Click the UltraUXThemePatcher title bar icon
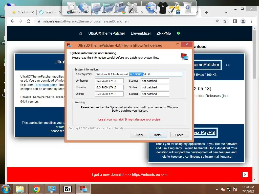 tap(69, 45)
